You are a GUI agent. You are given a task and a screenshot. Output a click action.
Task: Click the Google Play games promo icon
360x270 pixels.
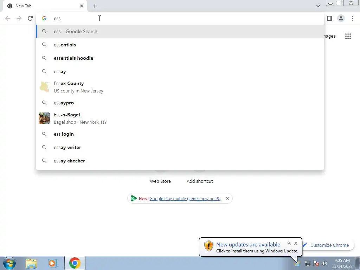[134, 198]
